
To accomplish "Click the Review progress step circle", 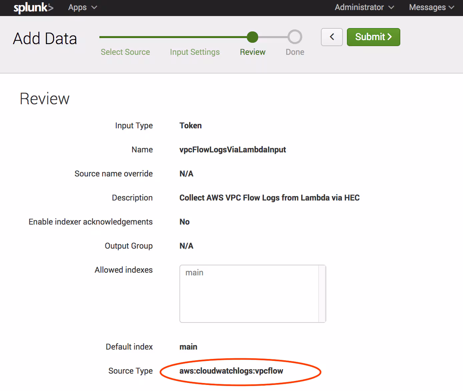I will [x=253, y=37].
